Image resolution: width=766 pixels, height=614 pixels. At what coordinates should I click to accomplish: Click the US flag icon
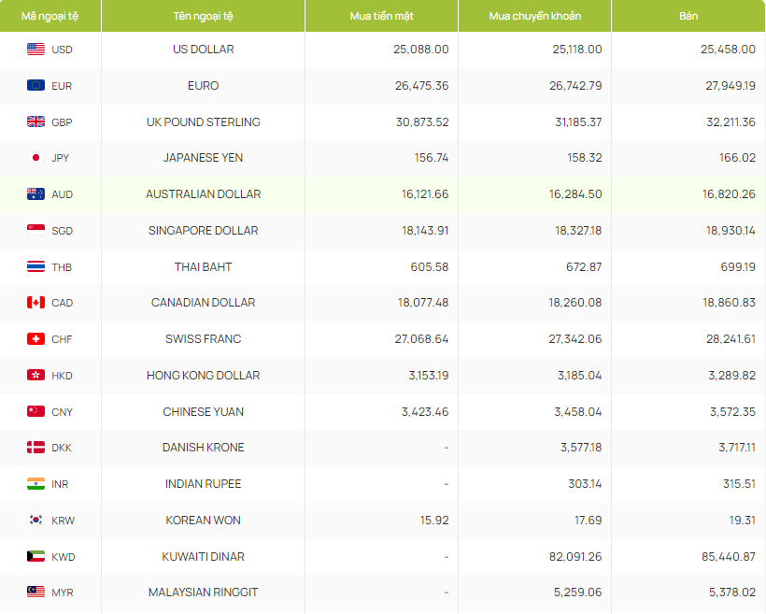click(x=36, y=50)
